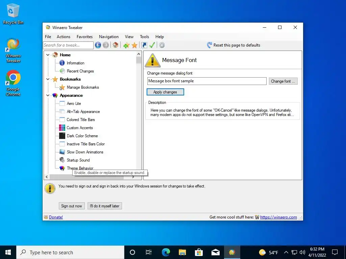346x259 pixels.
Task: Click the Cortana circle on the taskbar
Action: pos(132,252)
